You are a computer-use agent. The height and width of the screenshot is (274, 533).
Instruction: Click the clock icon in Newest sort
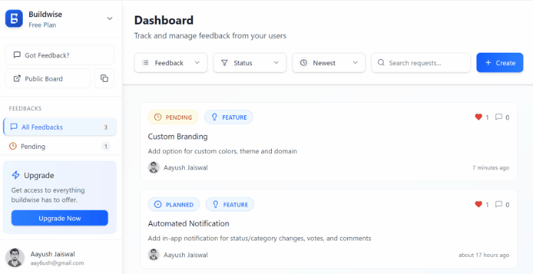[304, 63]
